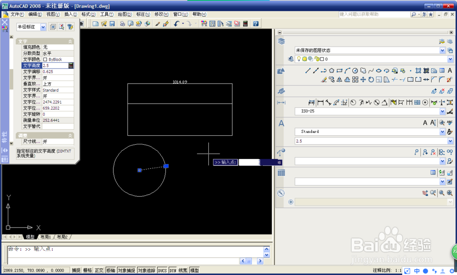Click the Chinese IME 中 indicator in tray
The height and width of the screenshot is (275, 457).
pos(417,271)
